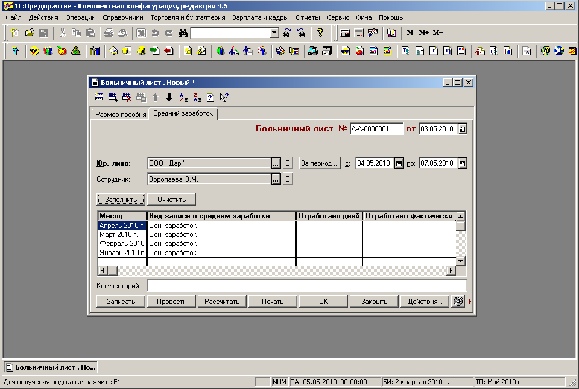Click the Delete row icon with red cross
579x389 pixels.
coord(127,98)
